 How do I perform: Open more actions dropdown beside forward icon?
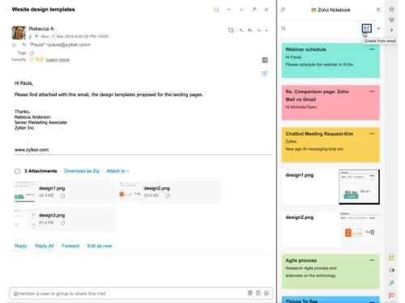266,31
